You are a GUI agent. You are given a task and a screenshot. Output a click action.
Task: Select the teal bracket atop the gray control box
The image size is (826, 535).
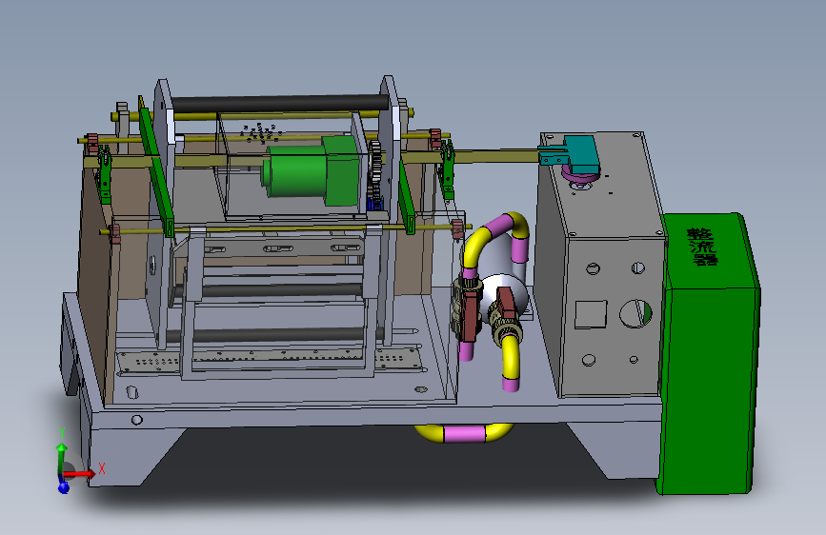pos(571,154)
